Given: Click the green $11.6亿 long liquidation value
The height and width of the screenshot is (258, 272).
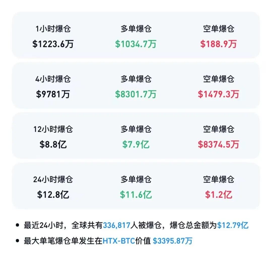Looking at the screenshot, I should pyautogui.click(x=136, y=194).
